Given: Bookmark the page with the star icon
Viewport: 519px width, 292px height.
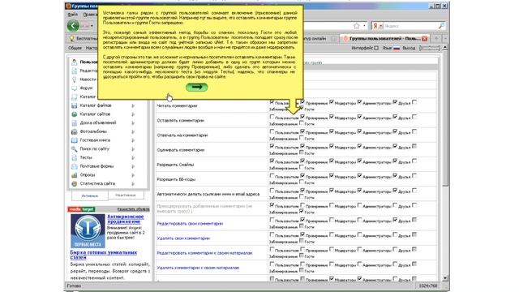Looking at the screenshot, I should click(x=357, y=26).
